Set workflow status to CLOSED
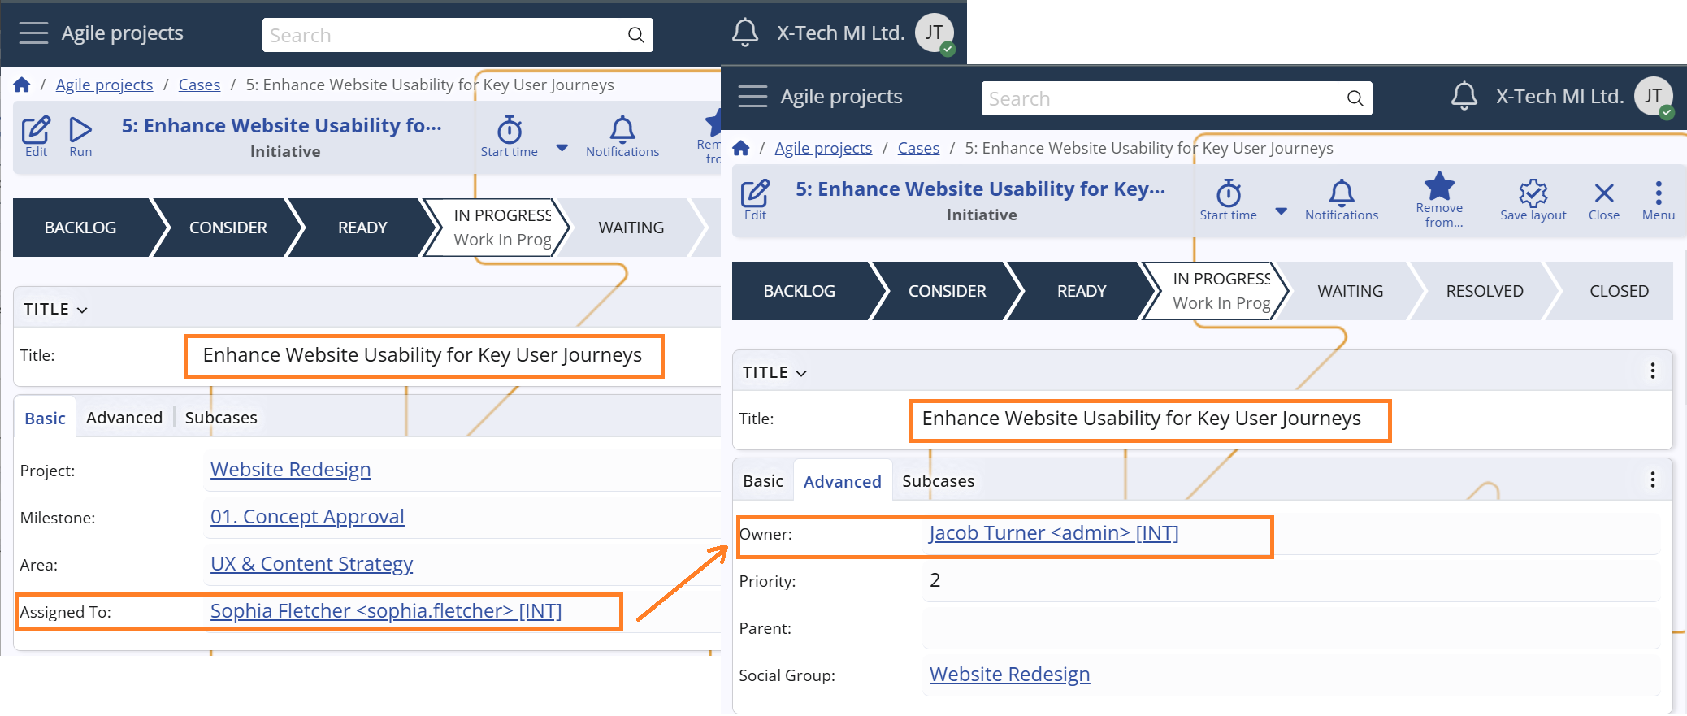Viewport: 1687px width, 716px height. 1618,291
